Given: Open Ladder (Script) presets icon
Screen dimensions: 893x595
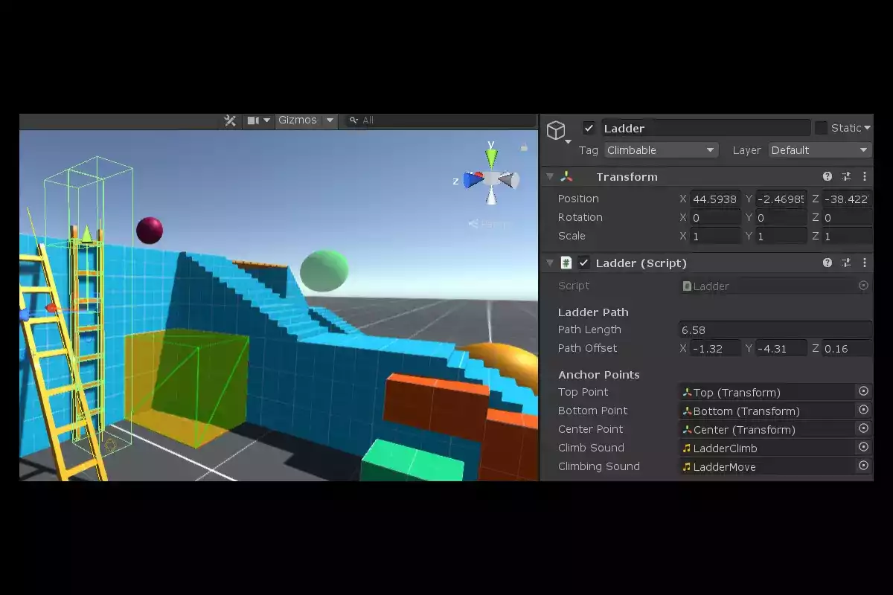Looking at the screenshot, I should [x=846, y=263].
